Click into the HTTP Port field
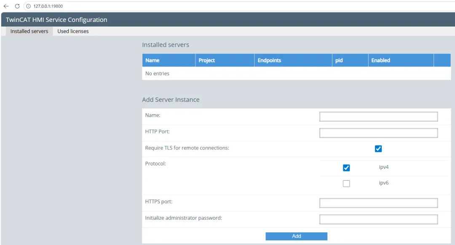Image resolution: width=455 pixels, height=245 pixels. [378, 133]
